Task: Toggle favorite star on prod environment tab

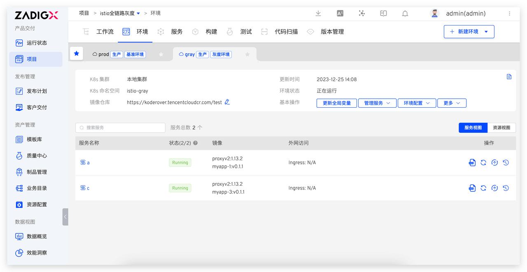Action: 161,54
